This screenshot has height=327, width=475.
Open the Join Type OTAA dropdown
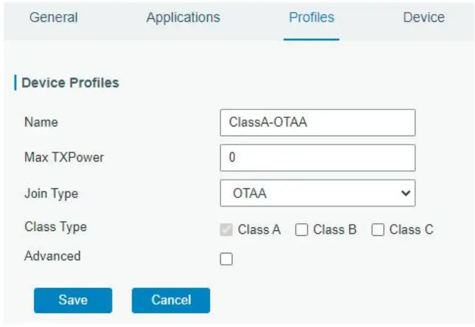tap(311, 194)
